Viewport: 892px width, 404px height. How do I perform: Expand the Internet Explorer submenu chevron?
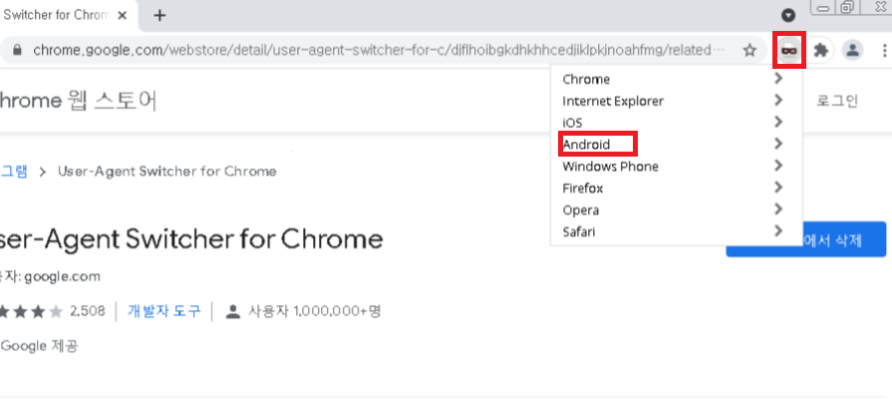(x=778, y=100)
